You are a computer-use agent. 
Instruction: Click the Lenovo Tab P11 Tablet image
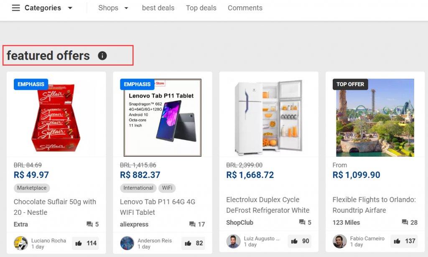coord(163,118)
